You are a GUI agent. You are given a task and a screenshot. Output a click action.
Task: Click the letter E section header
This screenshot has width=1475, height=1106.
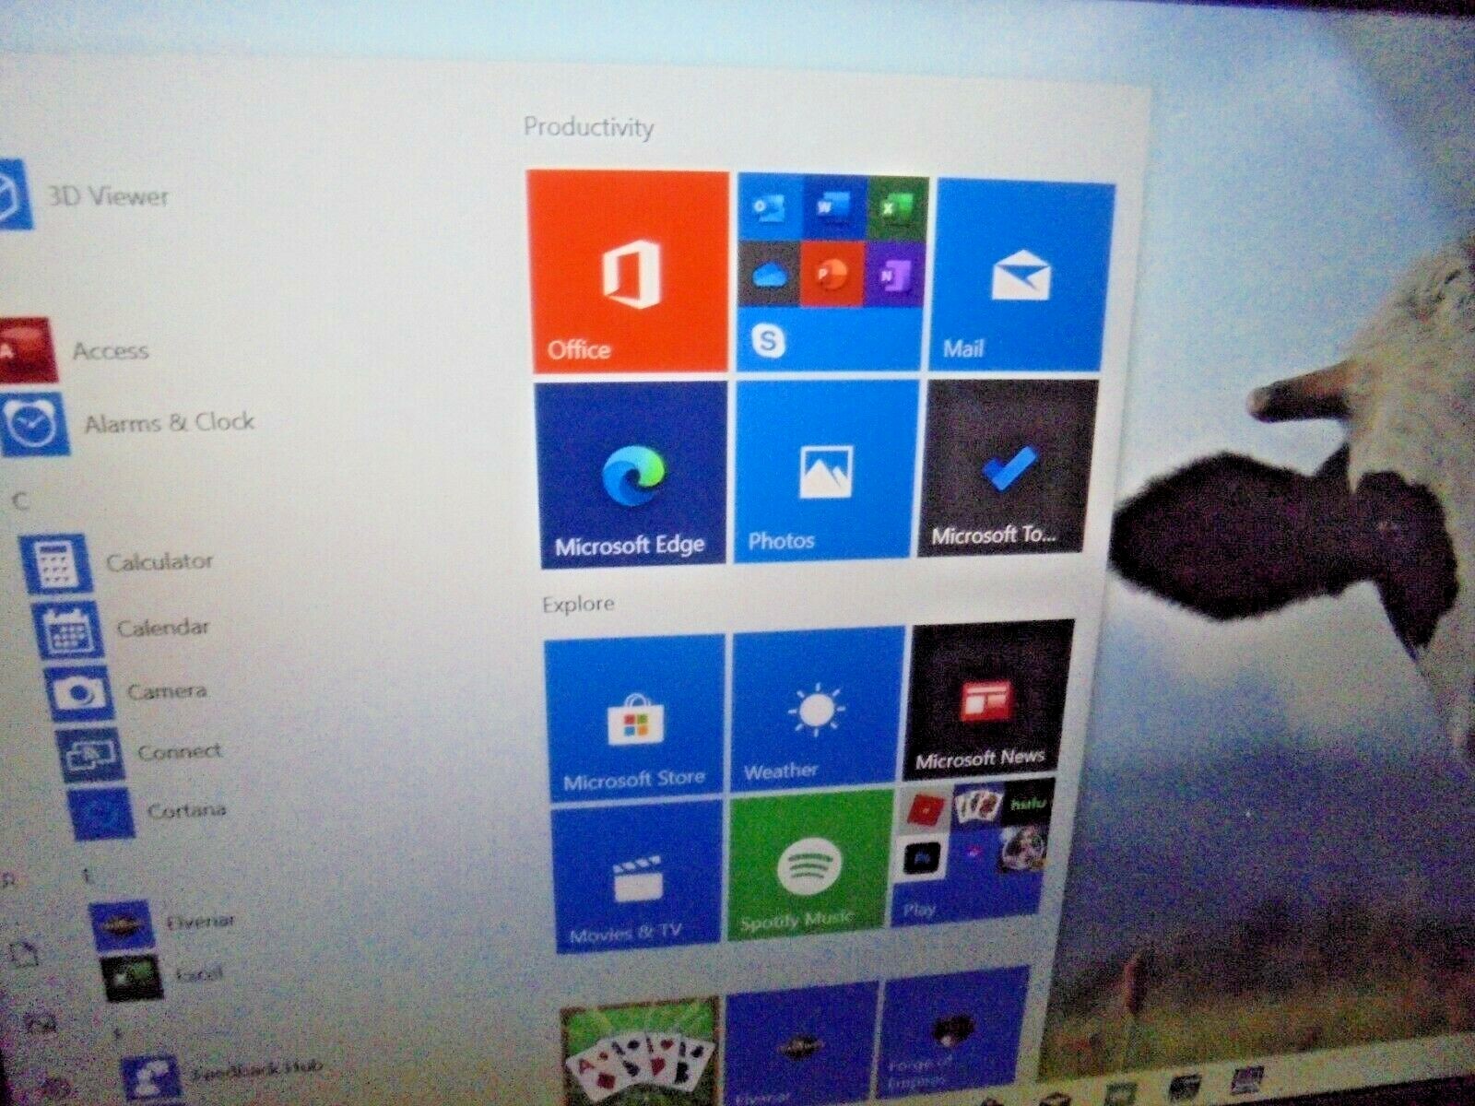[88, 877]
